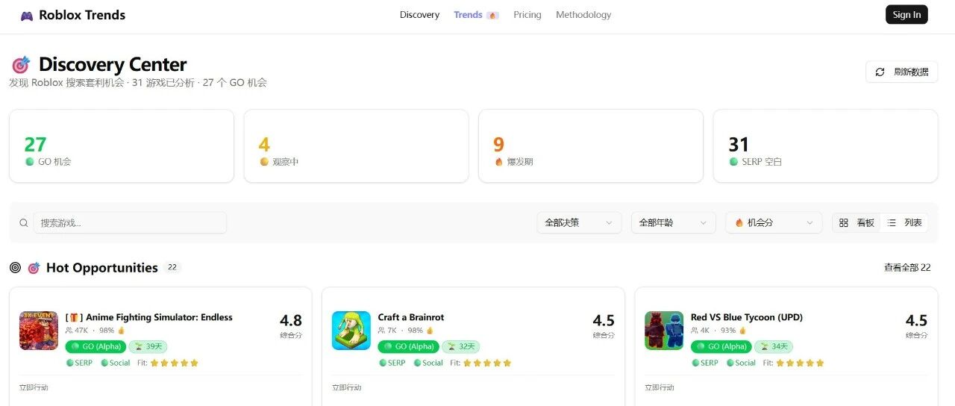955x406 pixels.
Task: Click the Anime Fighting Simulator: Endless title
Action: (x=149, y=317)
